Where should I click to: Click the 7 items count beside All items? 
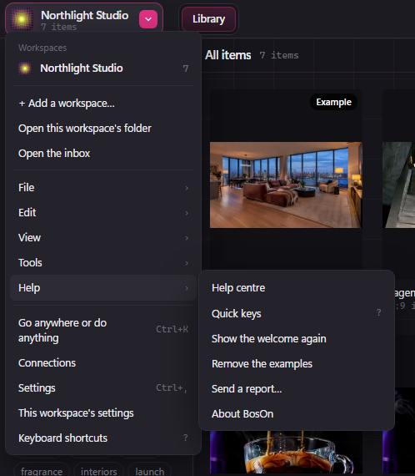click(279, 56)
